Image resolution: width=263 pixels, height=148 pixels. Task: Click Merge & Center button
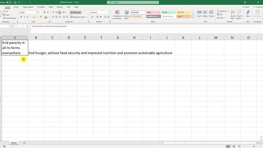pyautogui.click(x=78, y=17)
